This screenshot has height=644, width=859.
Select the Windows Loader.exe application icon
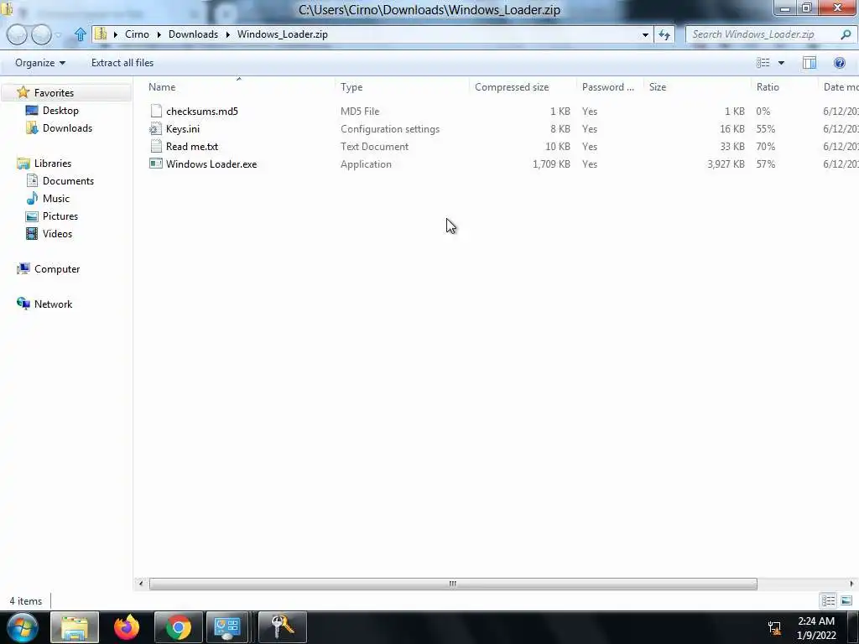[156, 164]
